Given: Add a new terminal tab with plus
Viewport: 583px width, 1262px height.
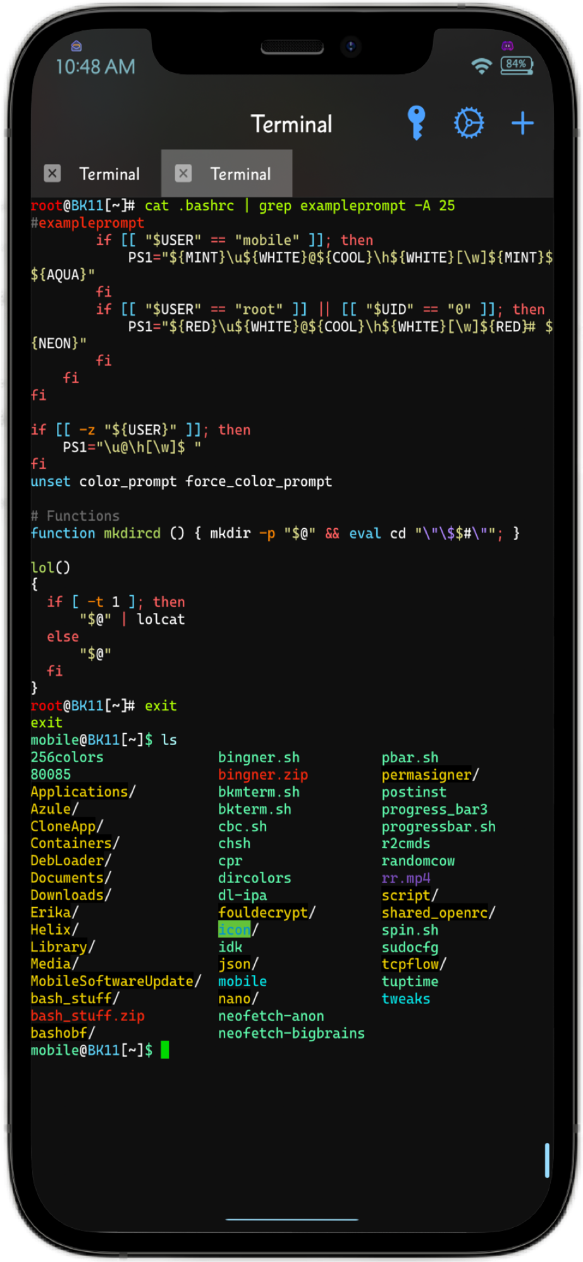Looking at the screenshot, I should (x=522, y=123).
